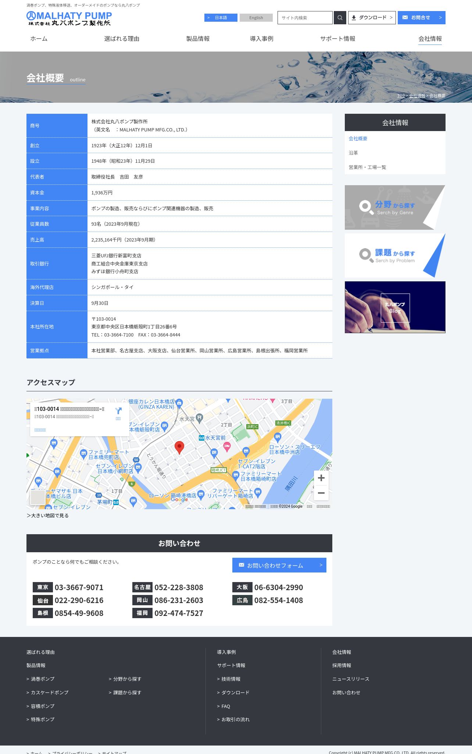Click footer 製品情報 link

[36, 665]
